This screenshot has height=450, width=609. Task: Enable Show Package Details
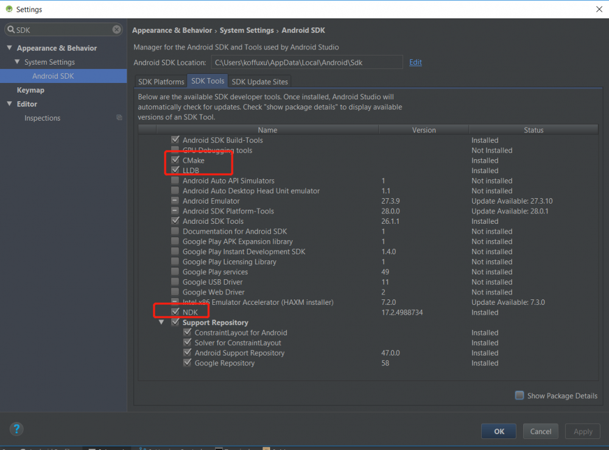[519, 395]
